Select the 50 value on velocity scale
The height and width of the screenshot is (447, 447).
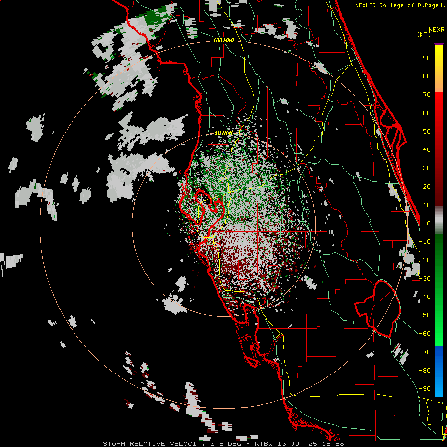point(427,132)
